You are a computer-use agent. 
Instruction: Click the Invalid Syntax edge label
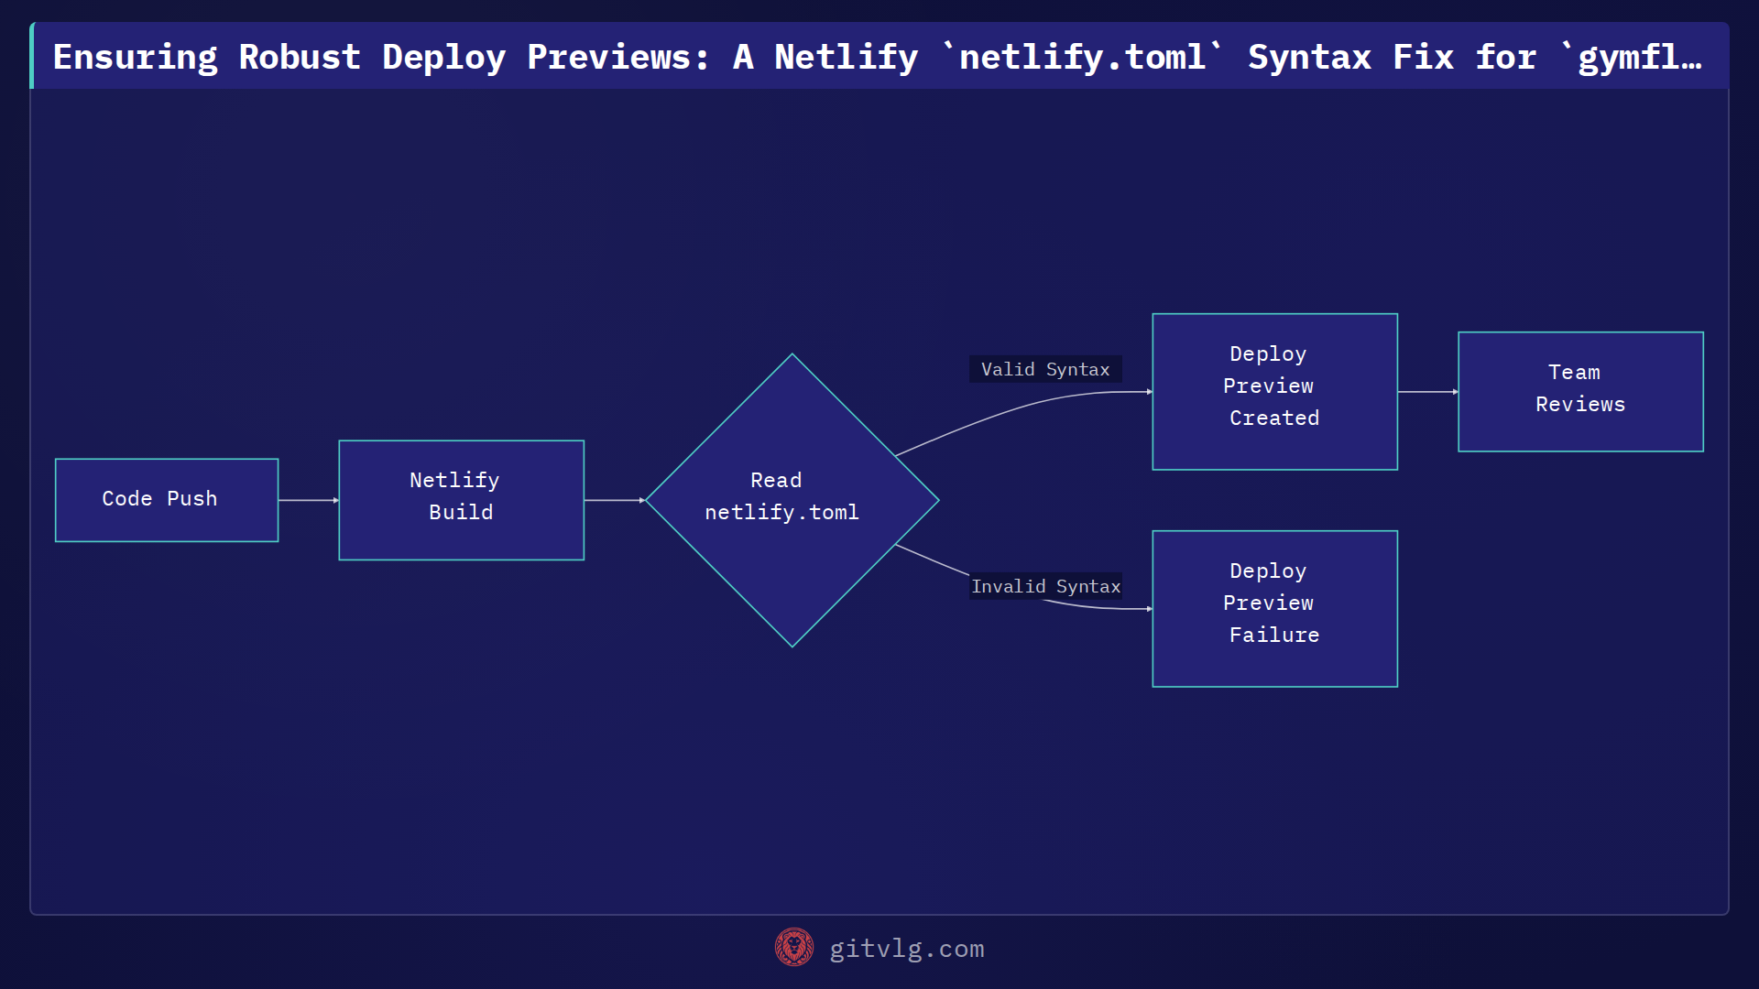tap(1045, 586)
